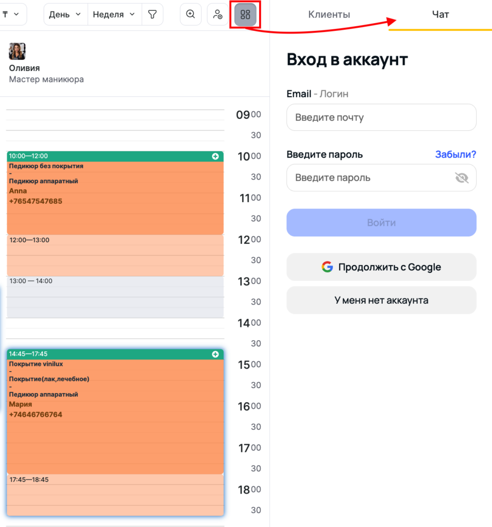
Task: Click the zoom-in magnifier icon
Action: pyautogui.click(x=191, y=14)
